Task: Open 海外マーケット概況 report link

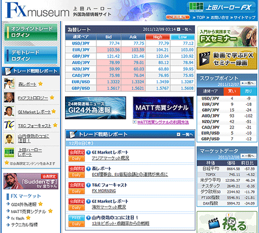Action: [x=109, y=207]
